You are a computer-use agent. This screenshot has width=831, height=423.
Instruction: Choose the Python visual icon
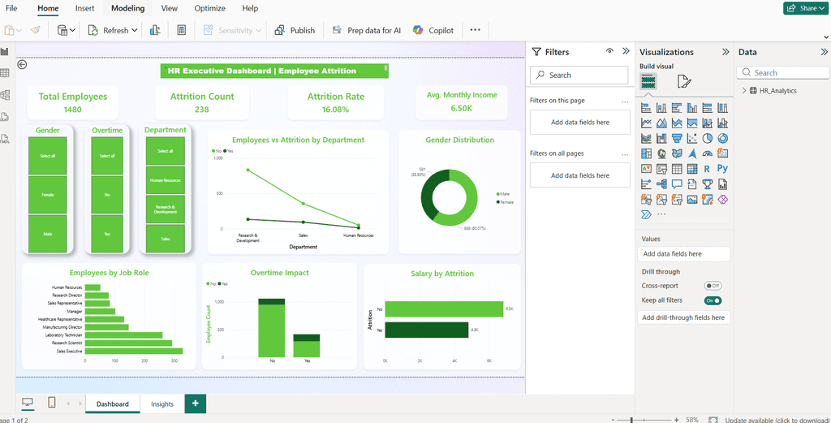pos(722,169)
